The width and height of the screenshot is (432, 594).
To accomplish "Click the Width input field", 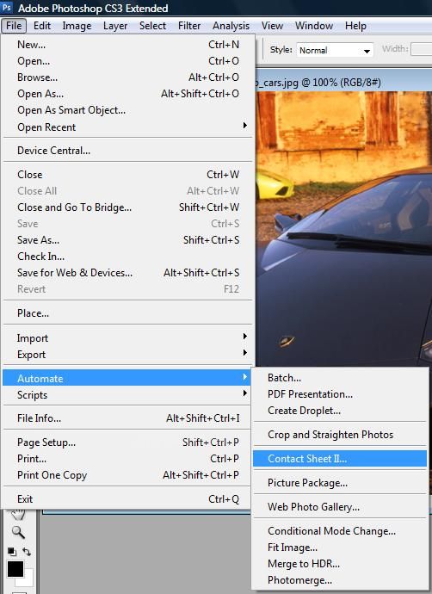I will click(x=422, y=49).
